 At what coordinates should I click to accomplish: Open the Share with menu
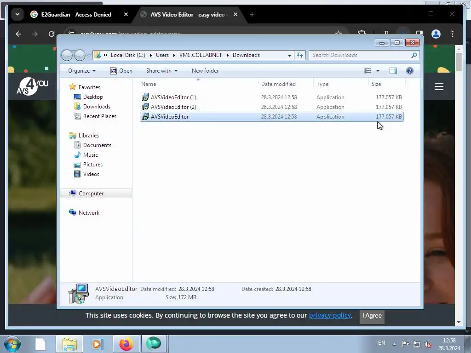click(161, 71)
